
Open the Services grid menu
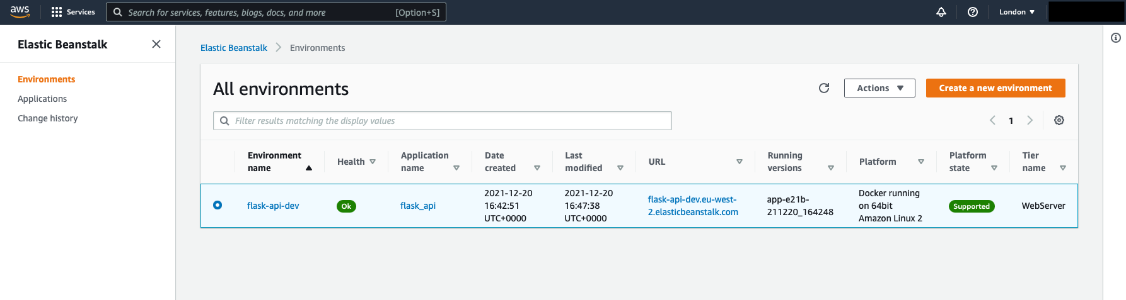pyautogui.click(x=73, y=12)
